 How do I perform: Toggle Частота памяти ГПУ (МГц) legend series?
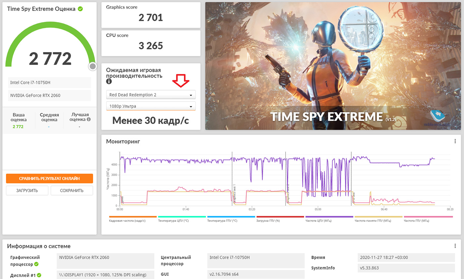pyautogui.click(x=378, y=219)
